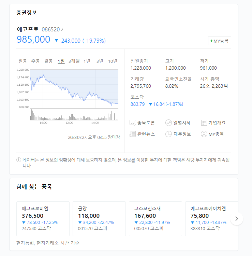The height and width of the screenshot is (256, 252).
Task: Open the 에코프로 stock name link
Action: tap(28, 29)
